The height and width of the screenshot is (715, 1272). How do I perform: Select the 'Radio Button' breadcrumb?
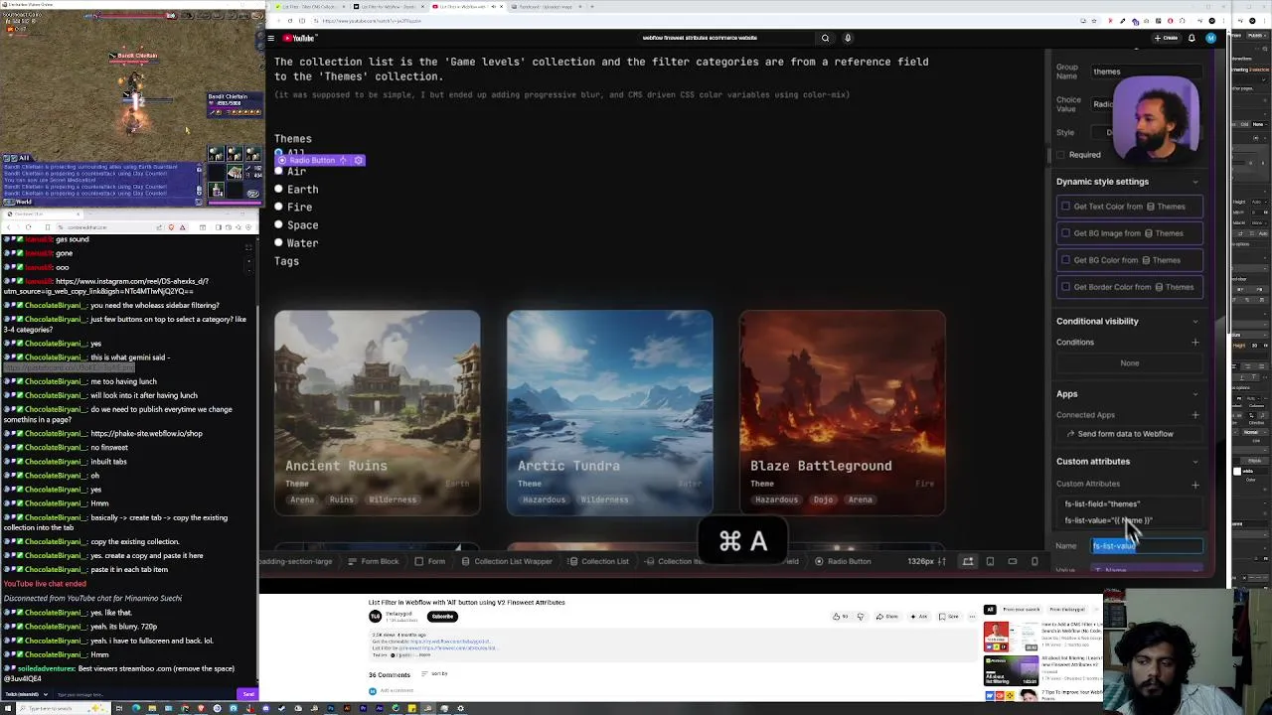[x=843, y=562]
